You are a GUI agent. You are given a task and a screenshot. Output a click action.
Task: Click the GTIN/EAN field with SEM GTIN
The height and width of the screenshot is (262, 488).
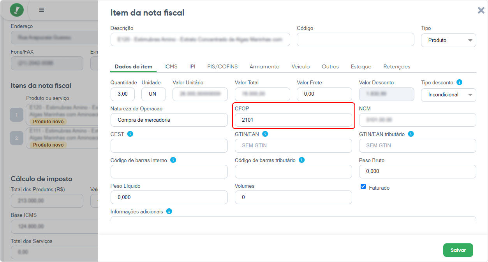point(293,146)
